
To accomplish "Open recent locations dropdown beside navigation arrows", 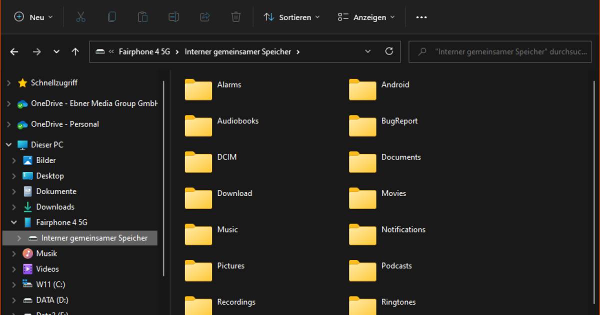I will pos(56,51).
